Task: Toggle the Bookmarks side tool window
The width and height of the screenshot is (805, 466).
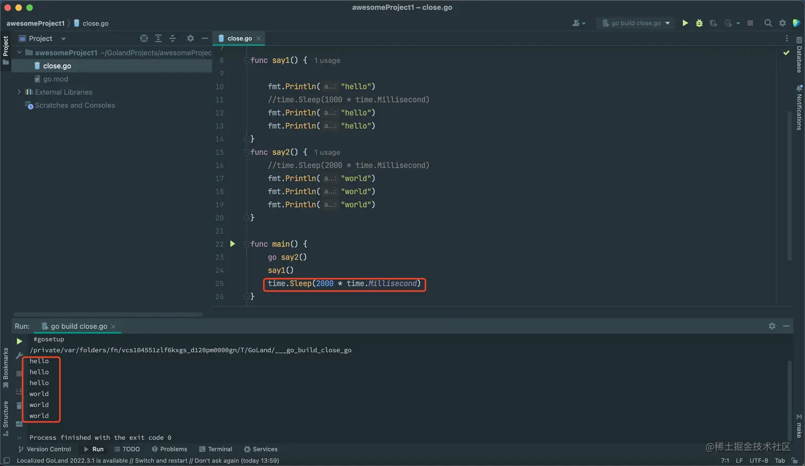Action: [6, 368]
